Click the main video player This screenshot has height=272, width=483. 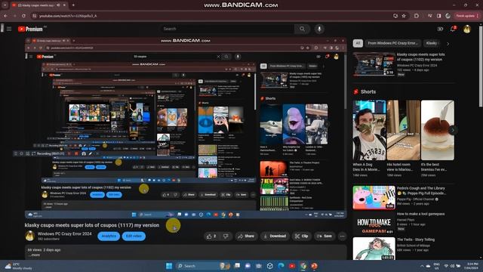pyautogui.click(x=186, y=128)
